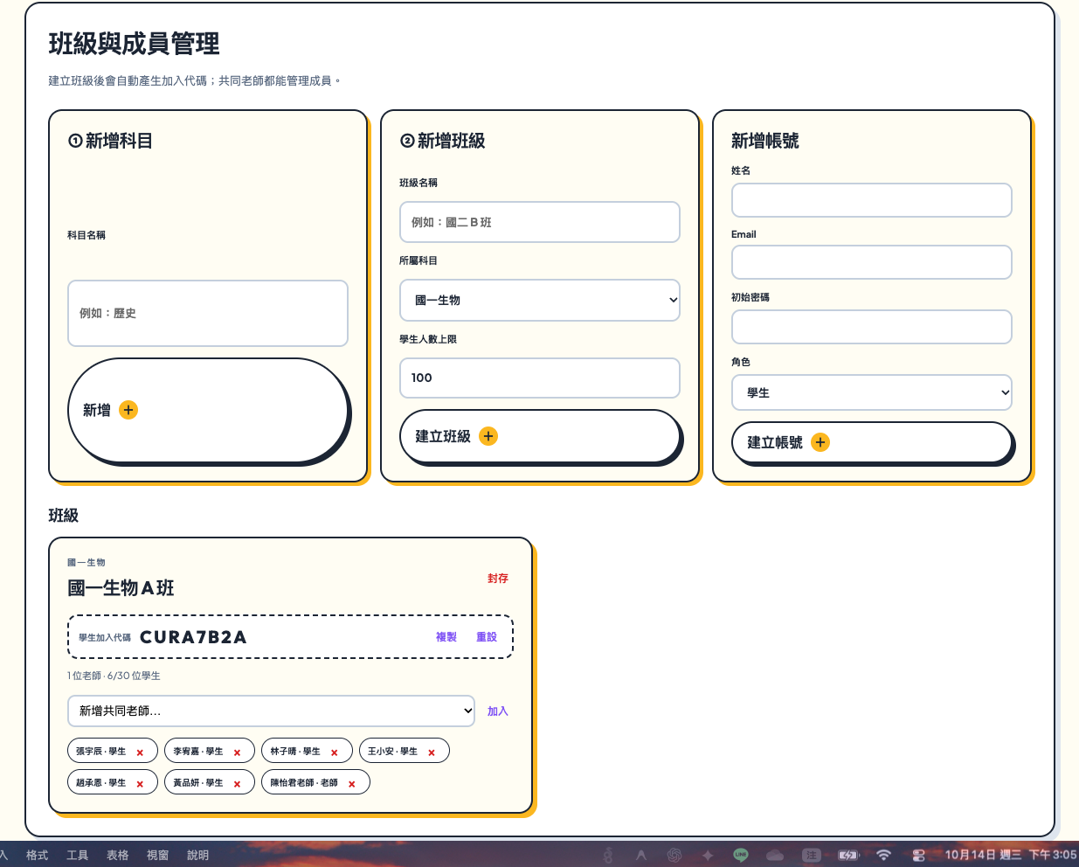Click the 陳怡君老師 · 老師 member chip
The width and height of the screenshot is (1079, 867).
pyautogui.click(x=315, y=782)
